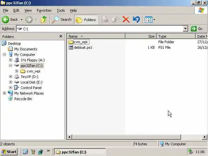Image resolution: width=208 pixels, height=156 pixels.
Task: Open the Edit menu
Action: (x=16, y=10)
